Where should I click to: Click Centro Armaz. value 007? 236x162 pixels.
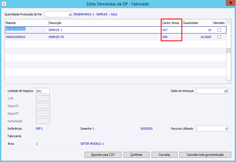click(165, 30)
